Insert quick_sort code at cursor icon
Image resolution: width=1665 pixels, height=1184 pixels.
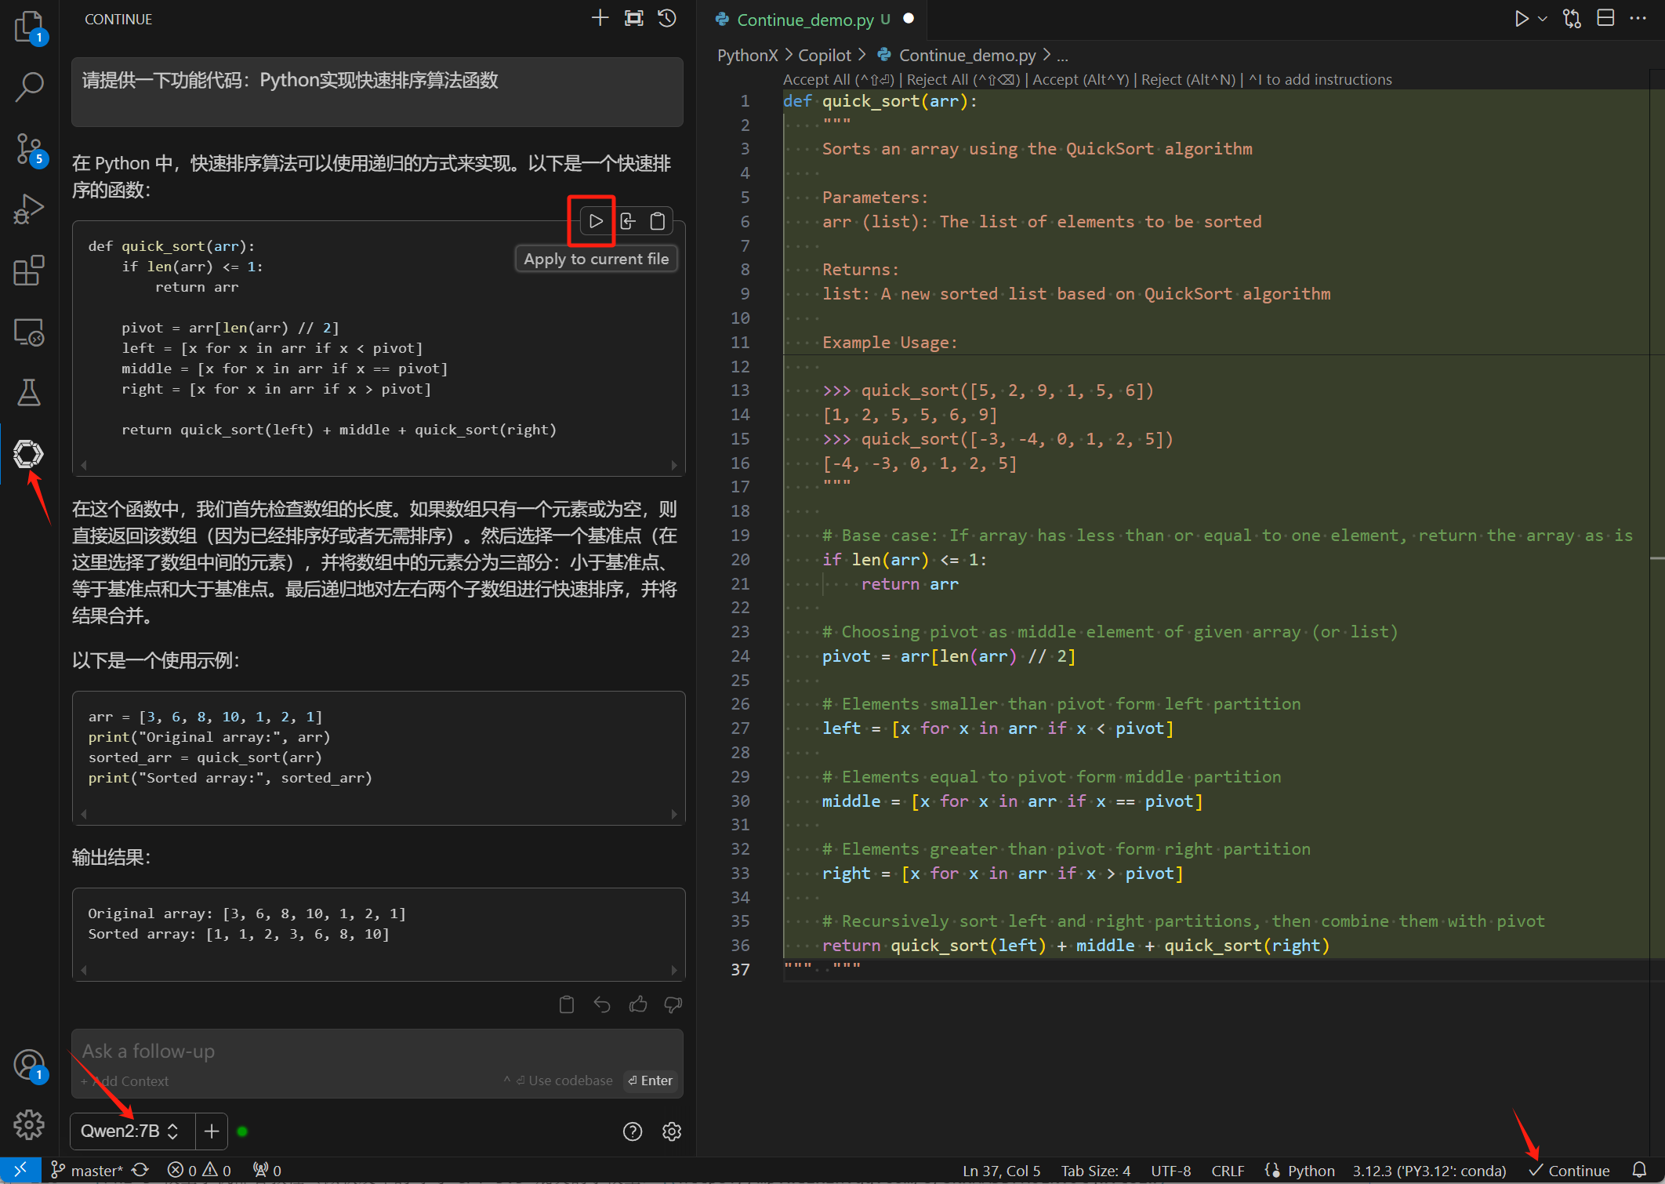tap(627, 221)
